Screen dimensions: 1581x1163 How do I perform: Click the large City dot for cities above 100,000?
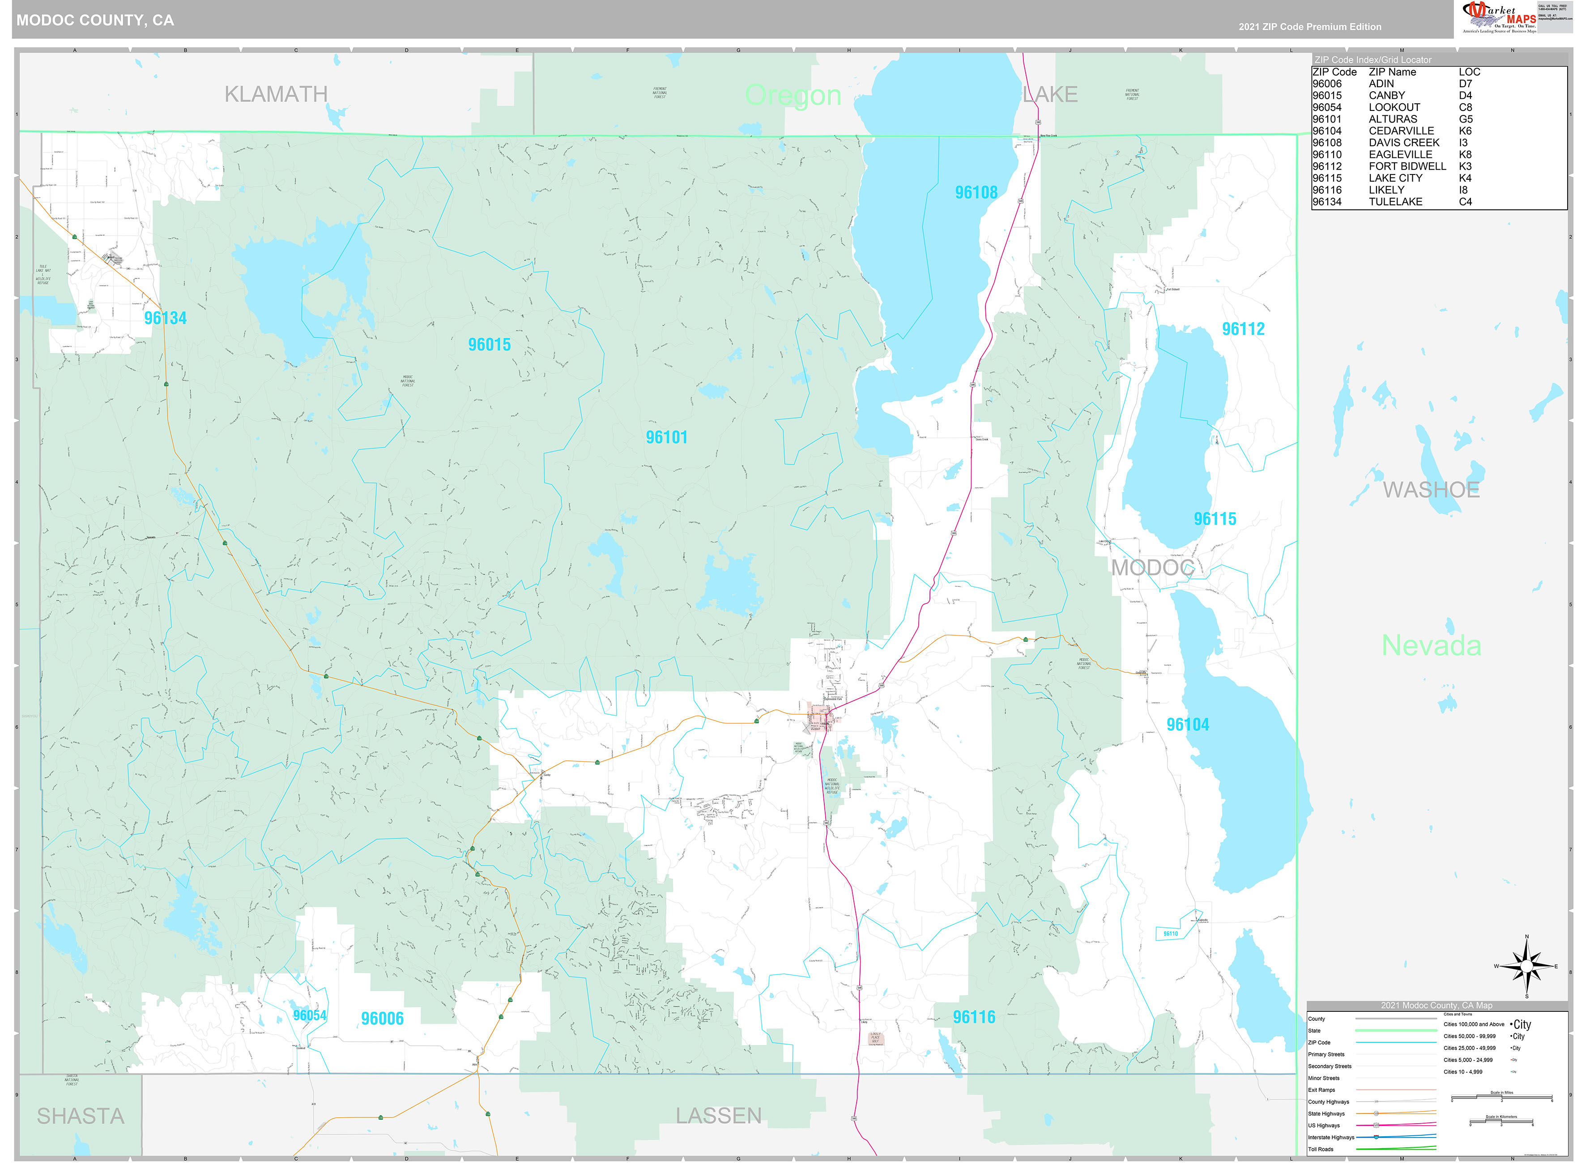tap(1512, 1025)
